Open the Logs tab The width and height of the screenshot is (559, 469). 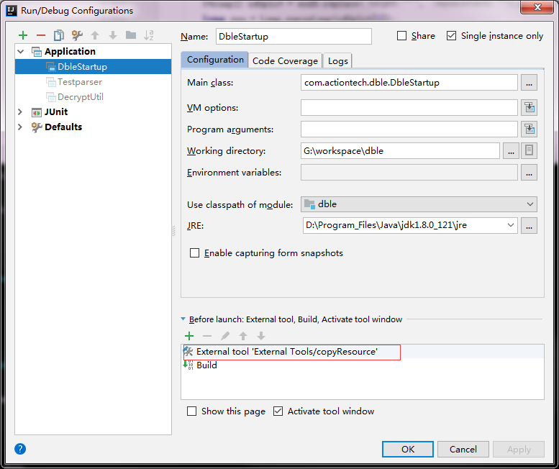(337, 61)
